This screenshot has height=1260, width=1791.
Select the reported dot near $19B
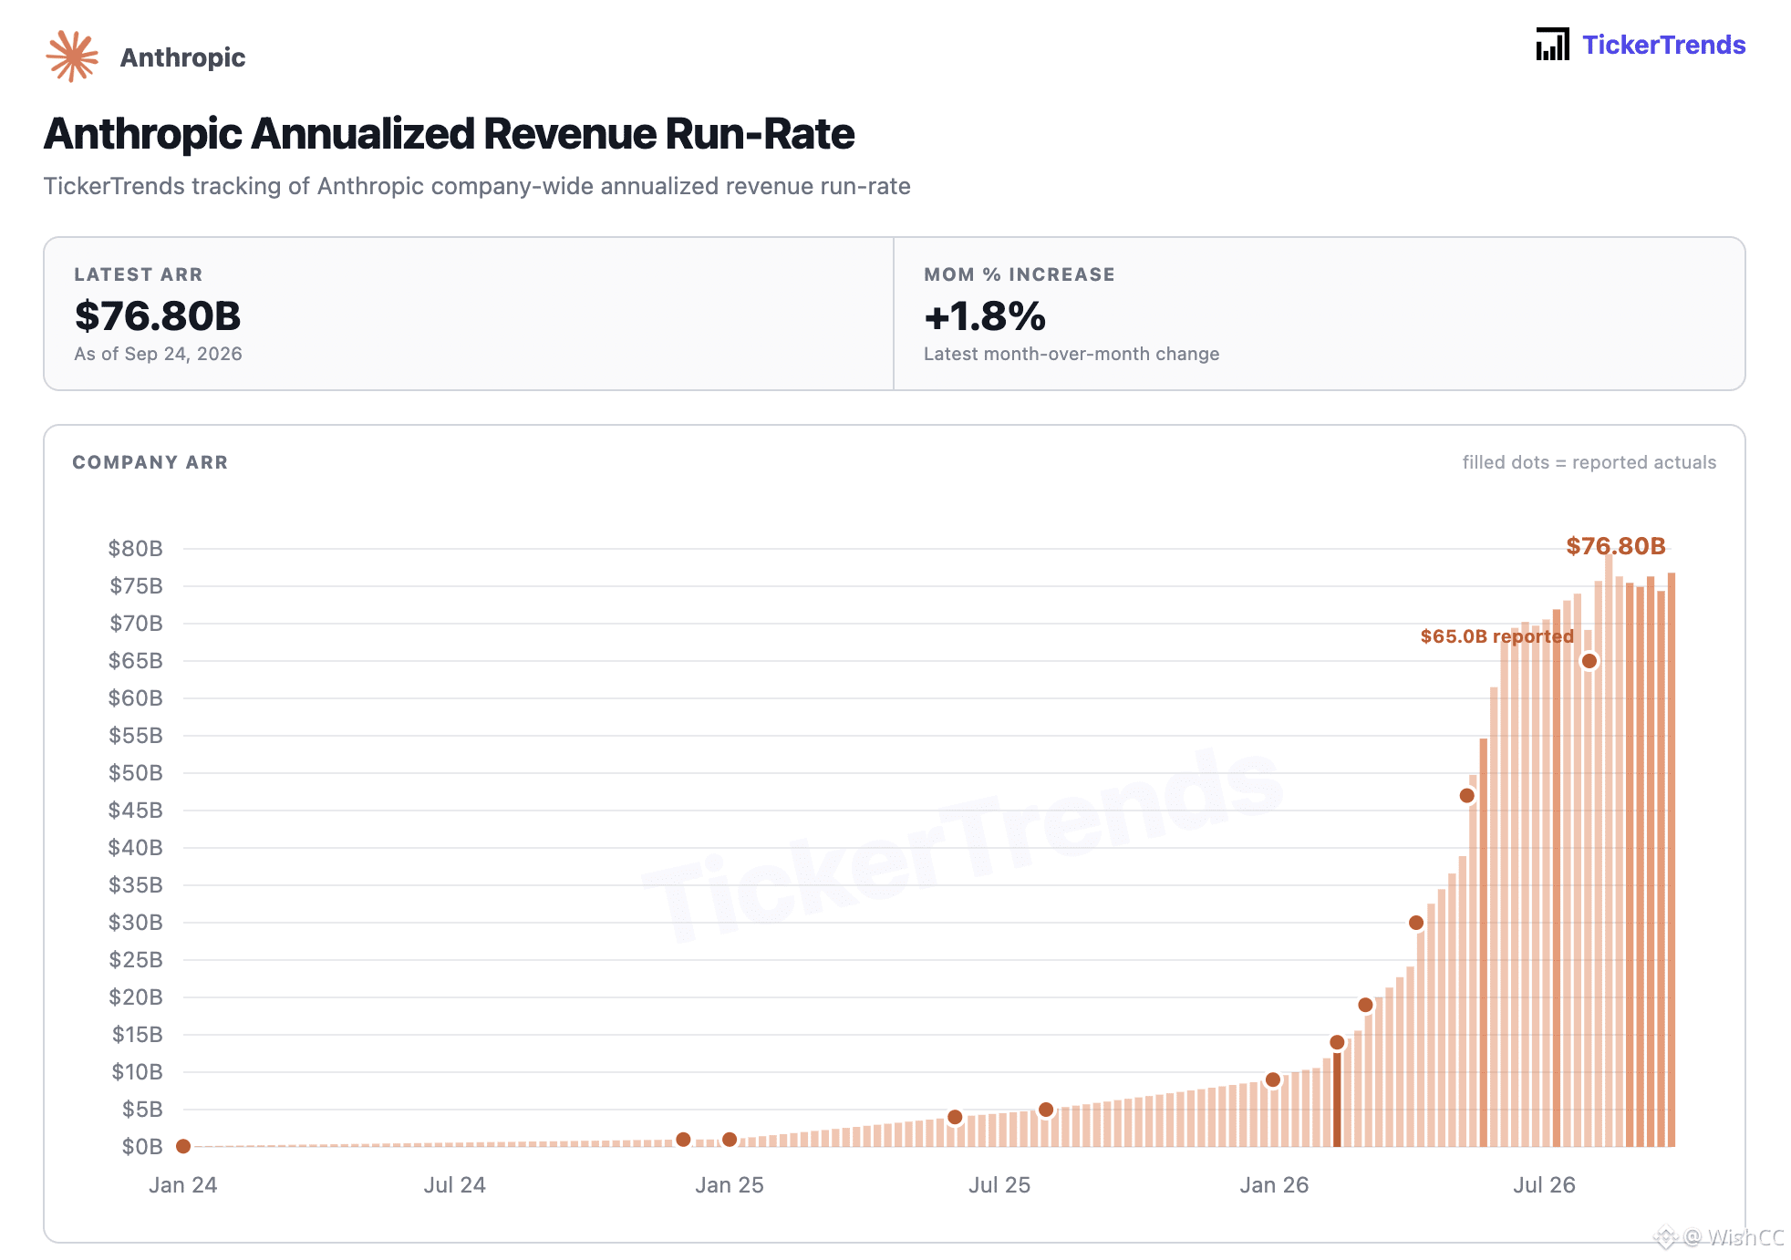point(1365,1005)
